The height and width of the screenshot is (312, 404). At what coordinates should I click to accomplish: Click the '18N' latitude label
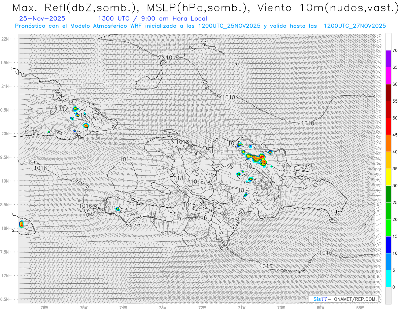pos(5,228)
